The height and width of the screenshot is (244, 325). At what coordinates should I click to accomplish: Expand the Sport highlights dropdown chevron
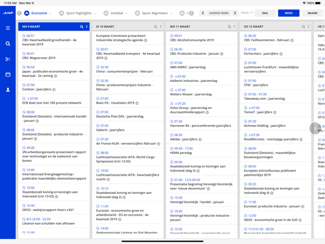[95, 14]
